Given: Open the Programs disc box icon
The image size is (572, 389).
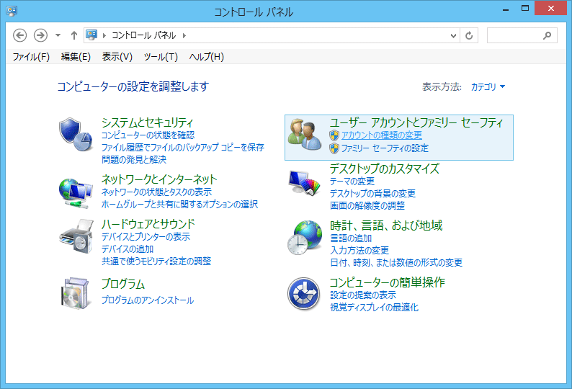Looking at the screenshot, I should (76, 293).
